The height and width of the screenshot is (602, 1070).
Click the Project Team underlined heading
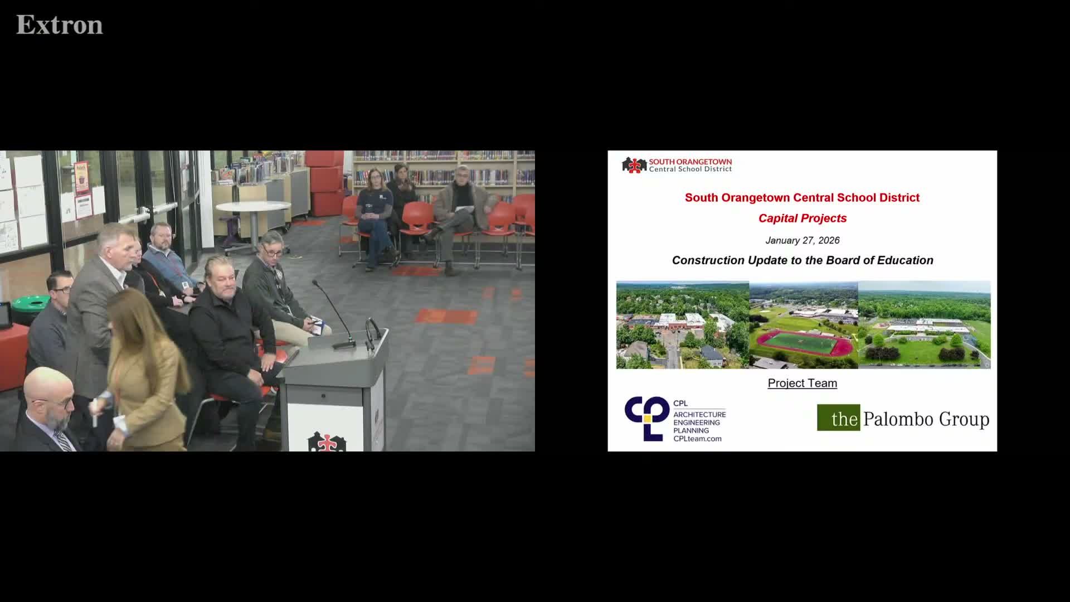coord(802,383)
